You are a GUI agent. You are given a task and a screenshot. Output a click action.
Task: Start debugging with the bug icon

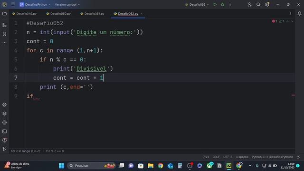point(223,4)
